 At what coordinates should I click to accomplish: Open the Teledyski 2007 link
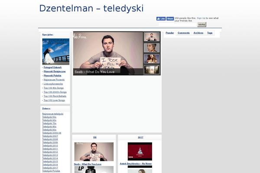point(50,136)
